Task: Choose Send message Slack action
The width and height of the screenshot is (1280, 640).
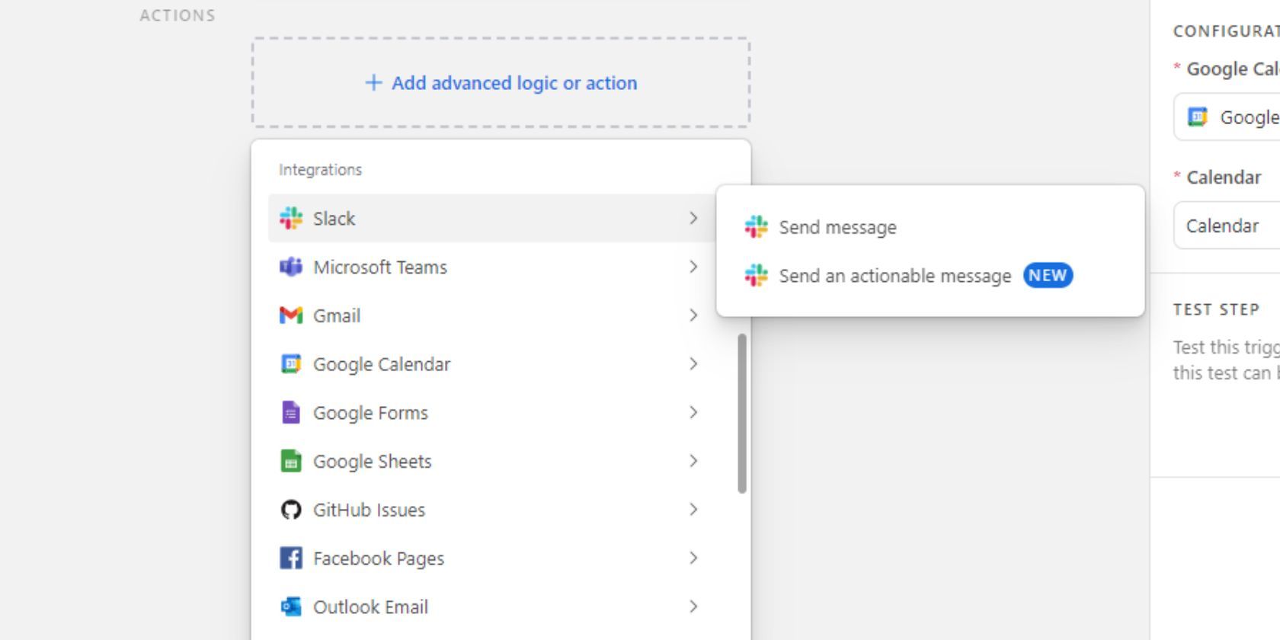Action: pos(837,227)
